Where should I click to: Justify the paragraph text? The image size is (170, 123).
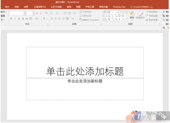click(63, 19)
